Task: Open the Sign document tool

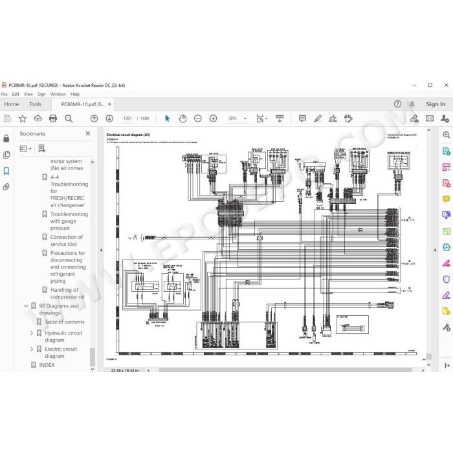Action: pyautogui.click(x=333, y=118)
